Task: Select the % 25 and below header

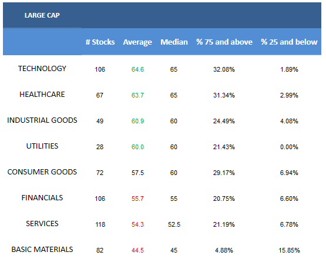Action: pos(289,42)
